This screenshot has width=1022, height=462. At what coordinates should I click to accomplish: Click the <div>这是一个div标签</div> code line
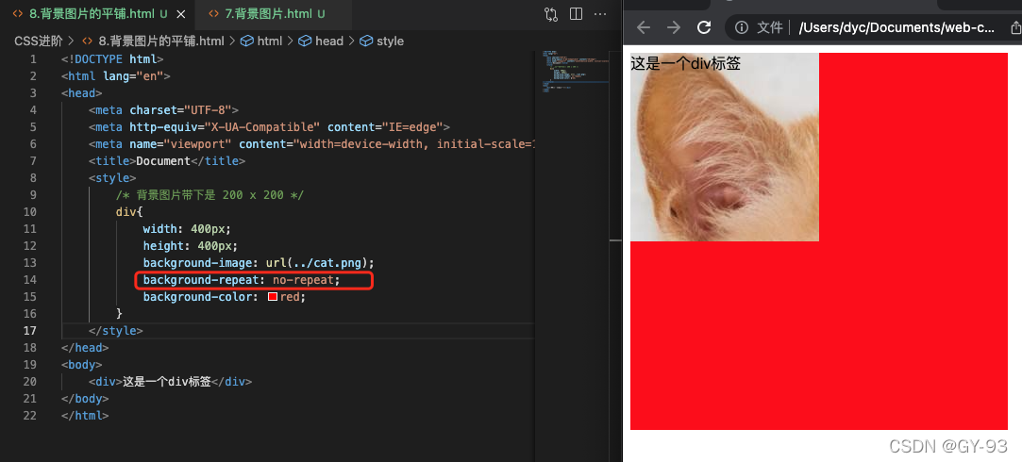click(x=170, y=381)
